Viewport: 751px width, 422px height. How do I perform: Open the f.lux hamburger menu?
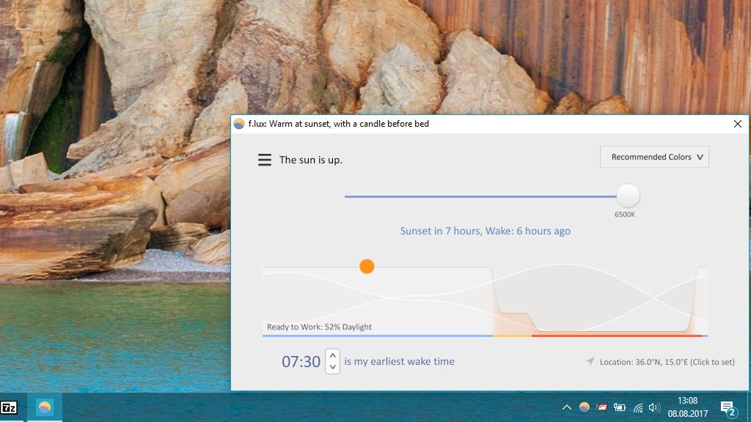pos(264,160)
